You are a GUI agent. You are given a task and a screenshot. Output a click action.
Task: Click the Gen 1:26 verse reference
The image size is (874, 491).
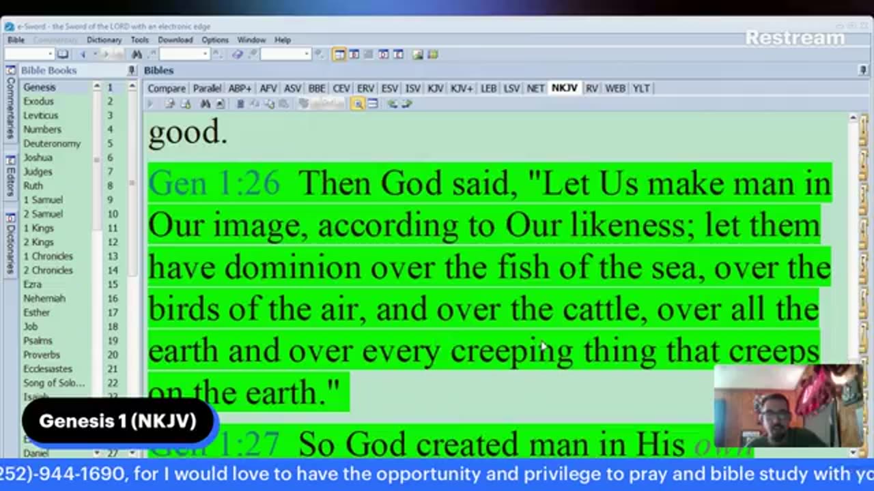(x=214, y=184)
